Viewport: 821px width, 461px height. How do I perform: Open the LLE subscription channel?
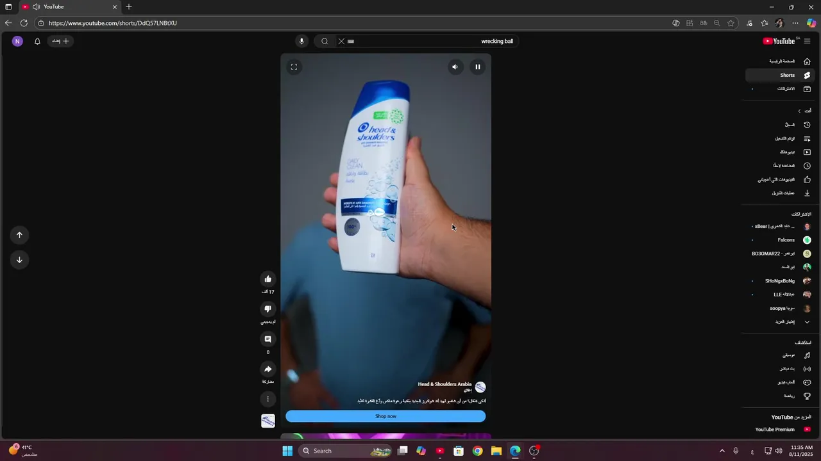click(781, 295)
